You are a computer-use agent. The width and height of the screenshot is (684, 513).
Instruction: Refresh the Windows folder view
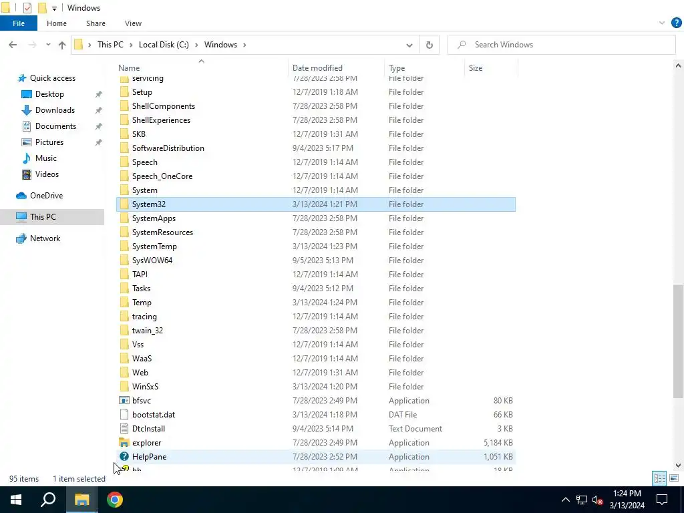click(430, 45)
